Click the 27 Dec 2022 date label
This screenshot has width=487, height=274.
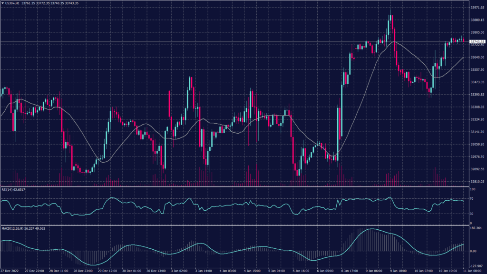tap(9, 270)
